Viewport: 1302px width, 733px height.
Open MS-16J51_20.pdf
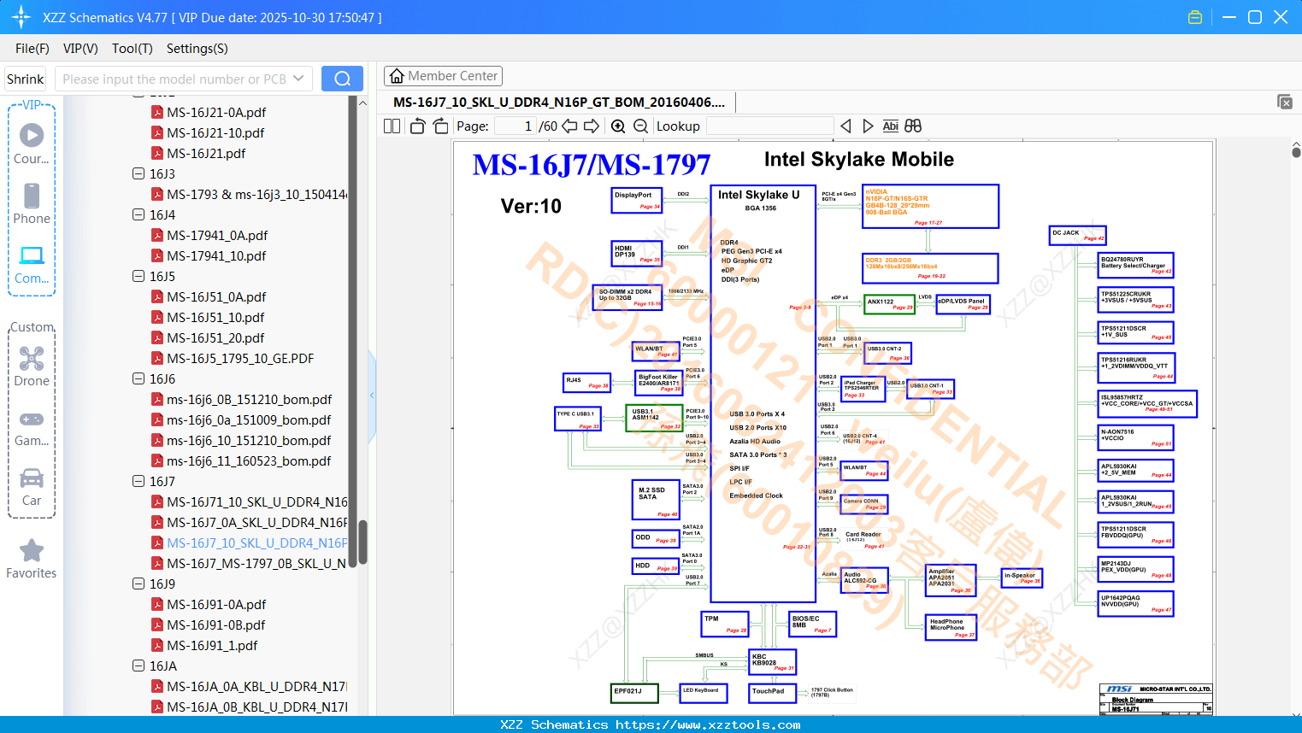coord(215,337)
